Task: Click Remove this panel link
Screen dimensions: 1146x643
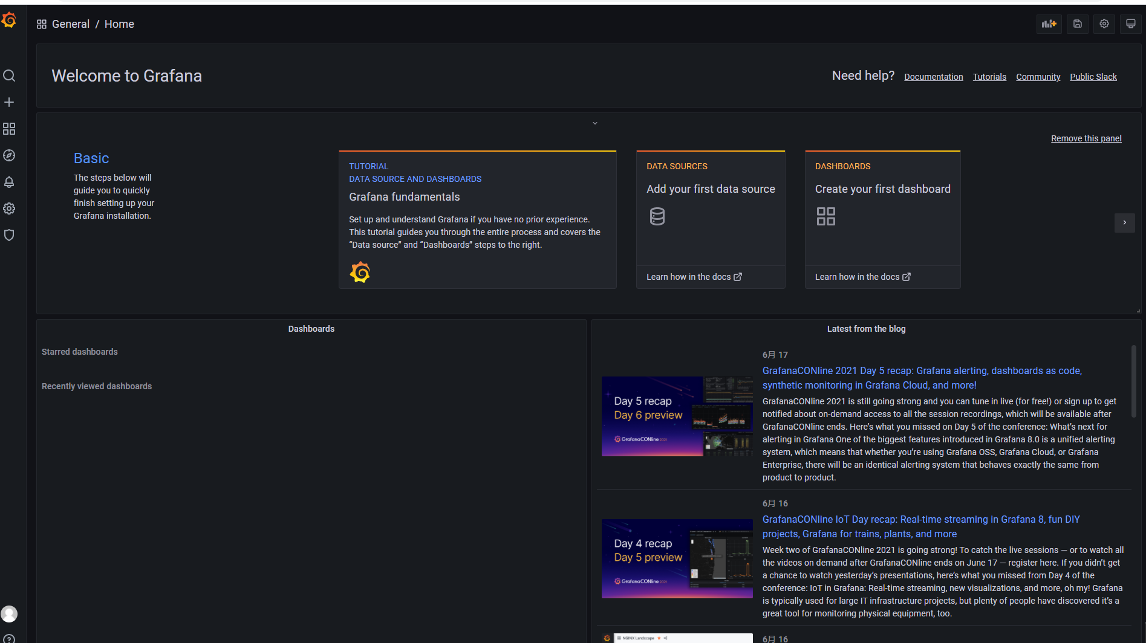Action: pos(1086,138)
